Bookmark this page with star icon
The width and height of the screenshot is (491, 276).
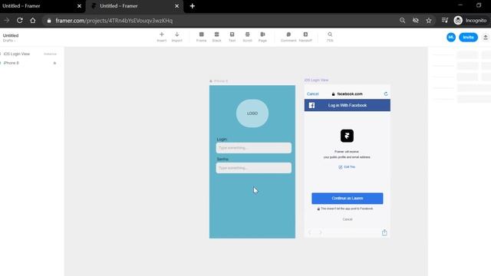[429, 21]
